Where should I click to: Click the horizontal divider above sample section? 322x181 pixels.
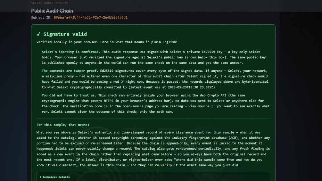tap(153, 119)
